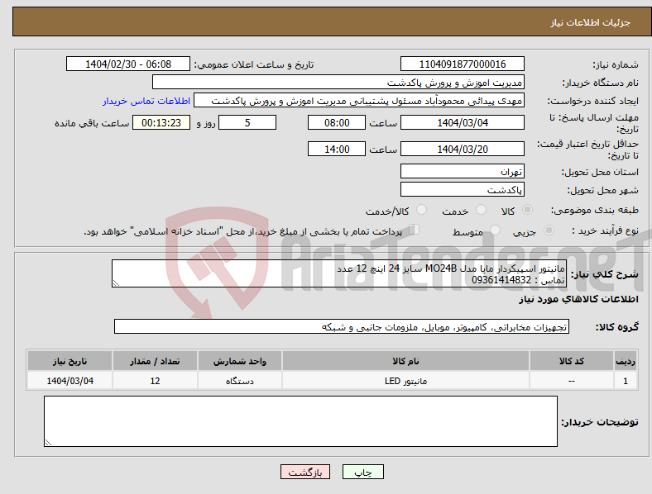Click the ردیف column header

point(626,361)
